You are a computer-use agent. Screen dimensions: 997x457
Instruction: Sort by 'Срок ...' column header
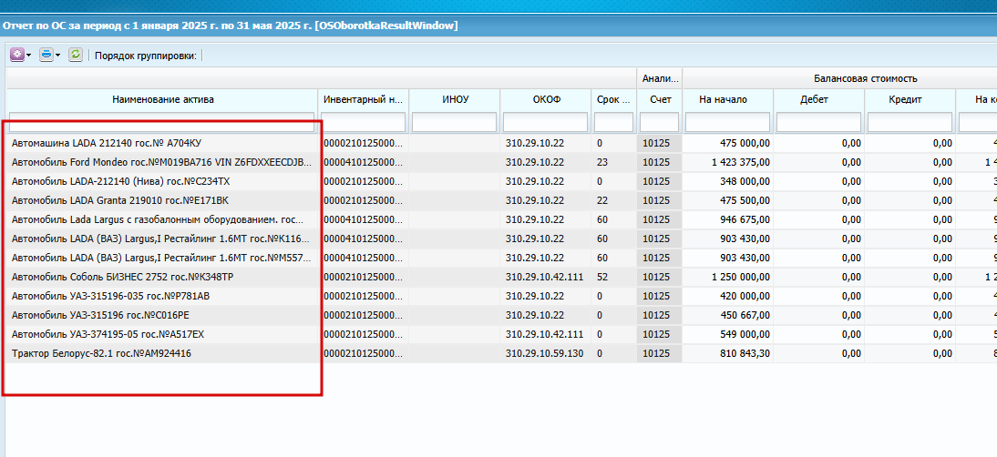tap(613, 99)
